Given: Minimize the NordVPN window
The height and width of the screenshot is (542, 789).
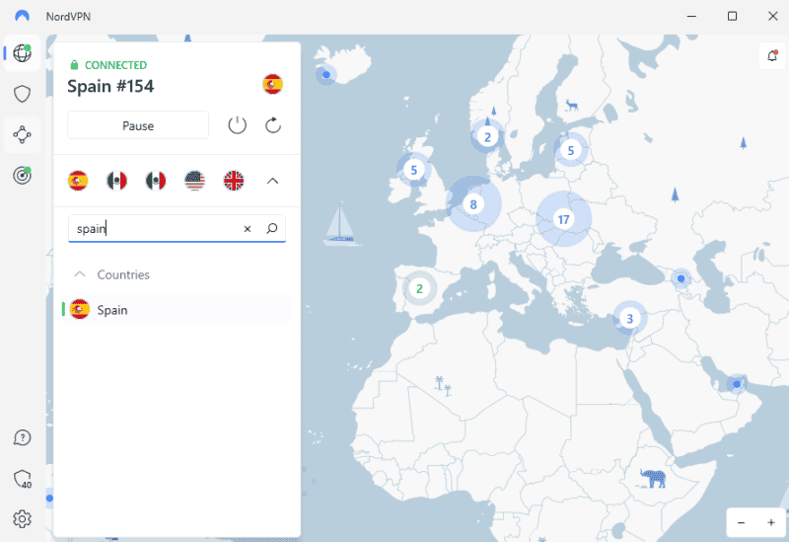Looking at the screenshot, I should [692, 16].
